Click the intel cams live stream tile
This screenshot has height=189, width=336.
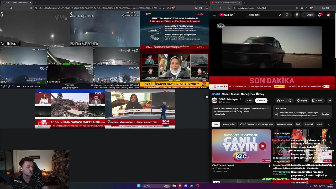pos(70,50)
